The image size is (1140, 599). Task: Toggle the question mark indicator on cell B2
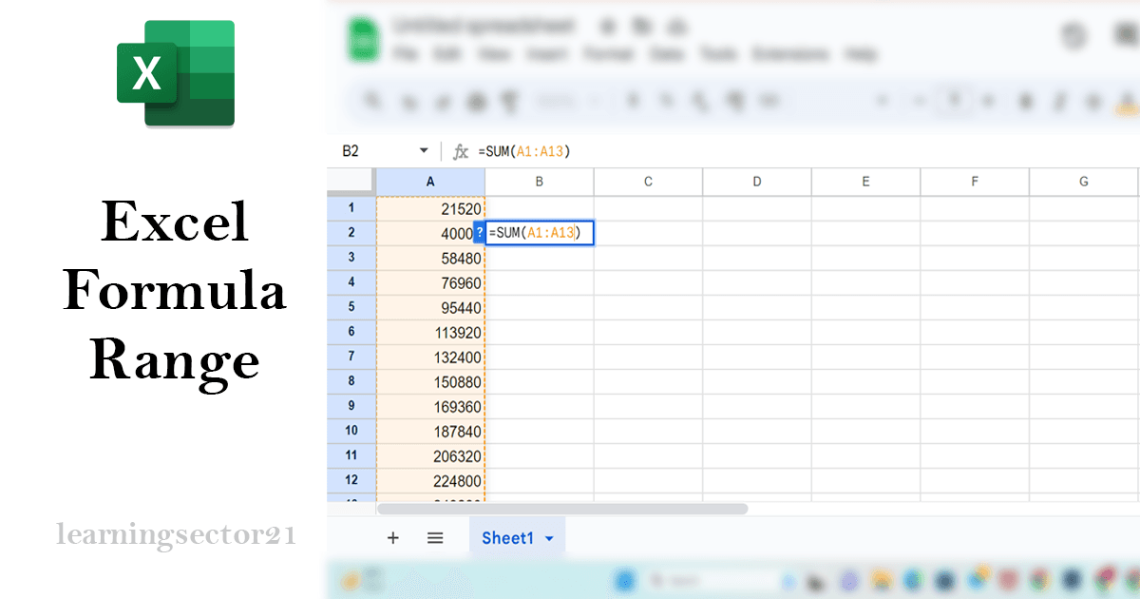tap(479, 232)
